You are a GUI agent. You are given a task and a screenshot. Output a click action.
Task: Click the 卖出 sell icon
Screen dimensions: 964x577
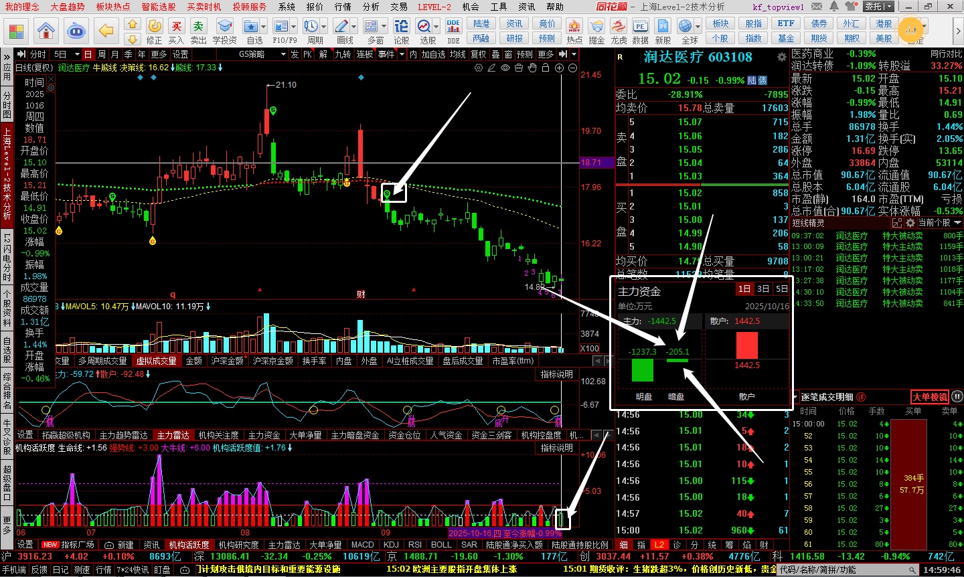coord(199,31)
